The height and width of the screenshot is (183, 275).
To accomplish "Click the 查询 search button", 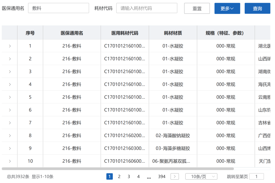I will 257,8.
